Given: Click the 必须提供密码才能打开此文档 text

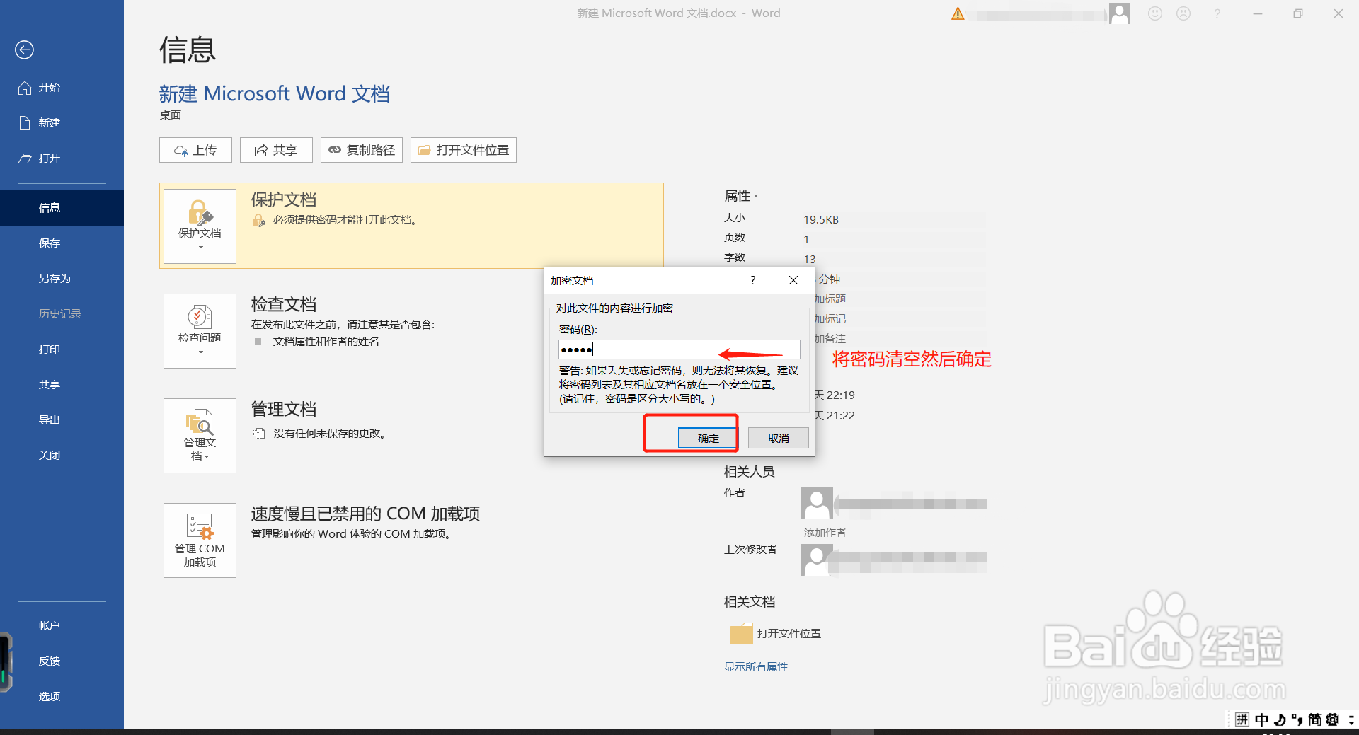Looking at the screenshot, I should point(345,220).
